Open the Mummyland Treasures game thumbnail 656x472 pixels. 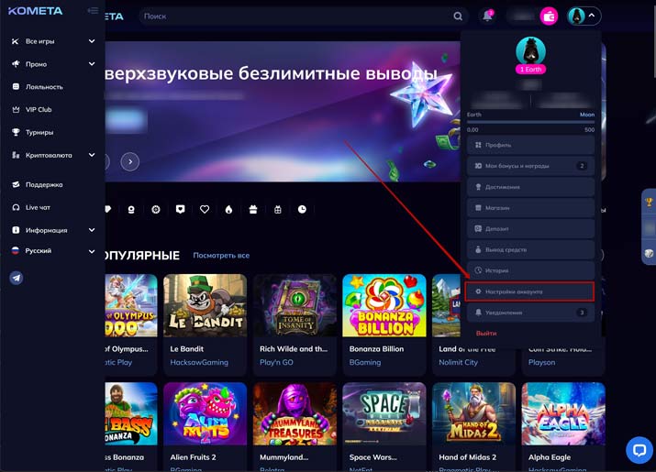(x=295, y=414)
